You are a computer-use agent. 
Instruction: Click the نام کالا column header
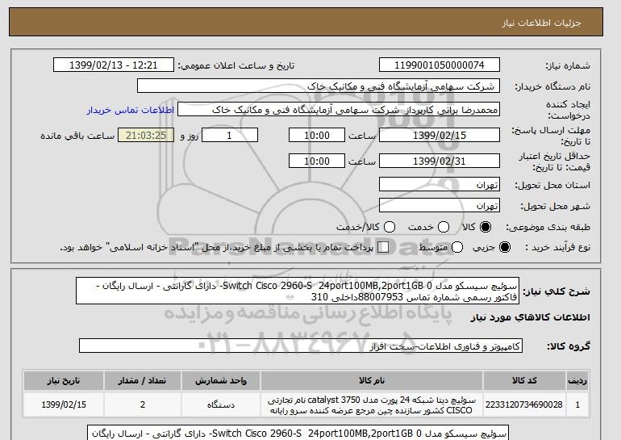pos(372,380)
